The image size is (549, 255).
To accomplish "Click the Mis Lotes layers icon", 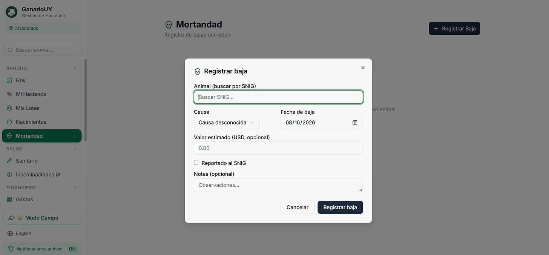I will point(9,108).
